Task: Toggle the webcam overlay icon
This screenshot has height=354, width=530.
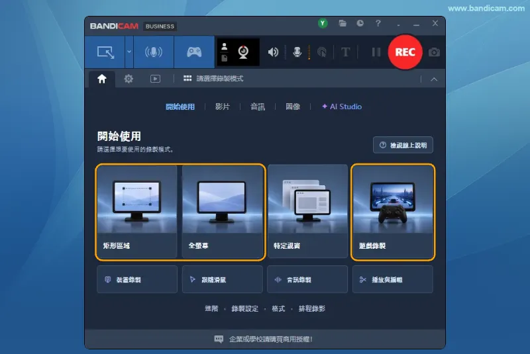Action: click(243, 52)
